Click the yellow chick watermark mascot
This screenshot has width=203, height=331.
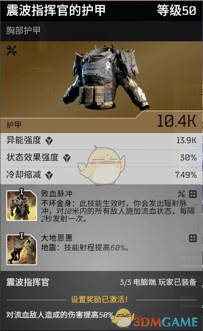(x=101, y=165)
